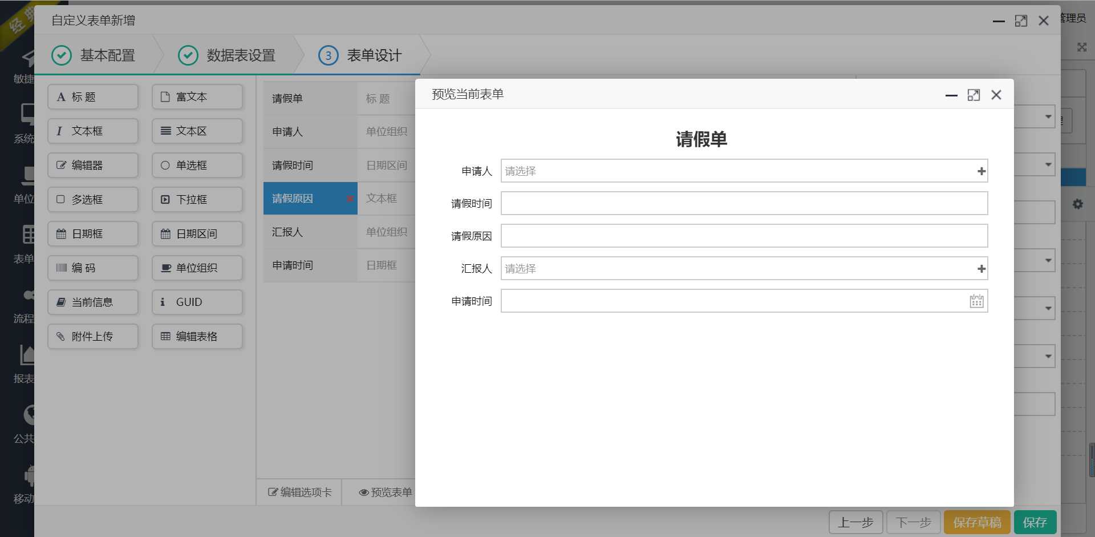The width and height of the screenshot is (1095, 537).
Task: Go to the 基本配置 step tab
Action: pyautogui.click(x=94, y=55)
